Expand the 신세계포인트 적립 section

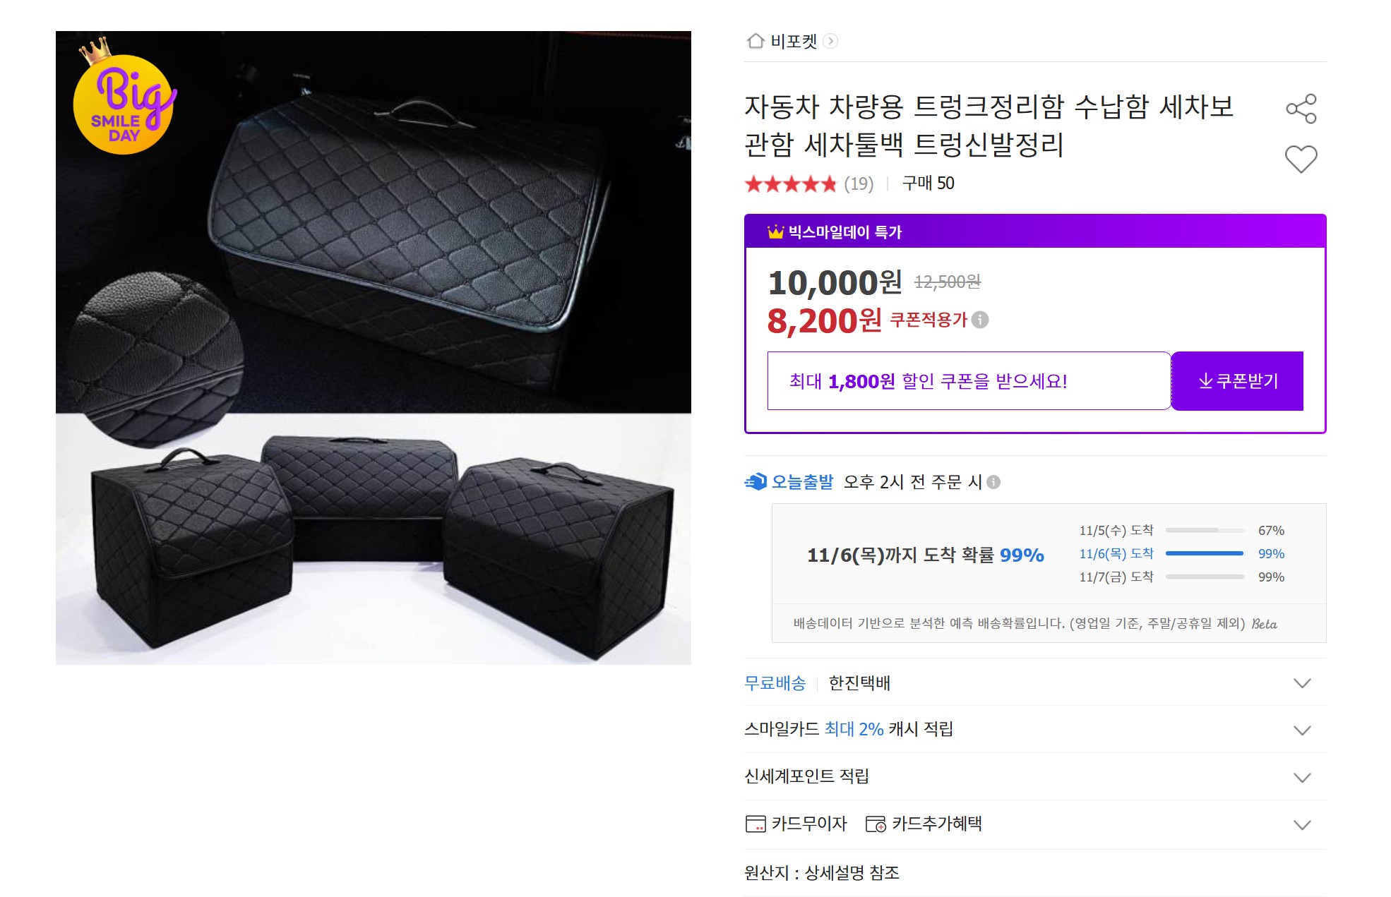coord(1301,777)
